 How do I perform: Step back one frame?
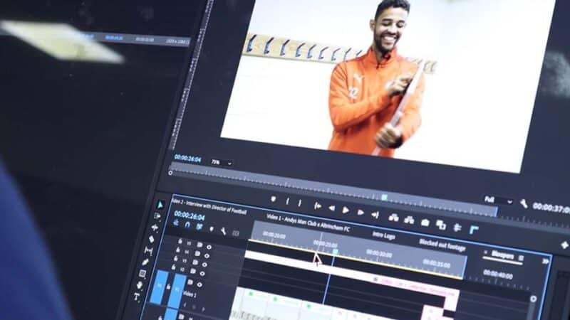coord(331,208)
